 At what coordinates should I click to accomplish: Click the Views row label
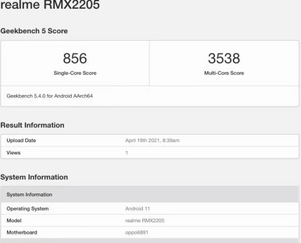[x=13, y=153]
